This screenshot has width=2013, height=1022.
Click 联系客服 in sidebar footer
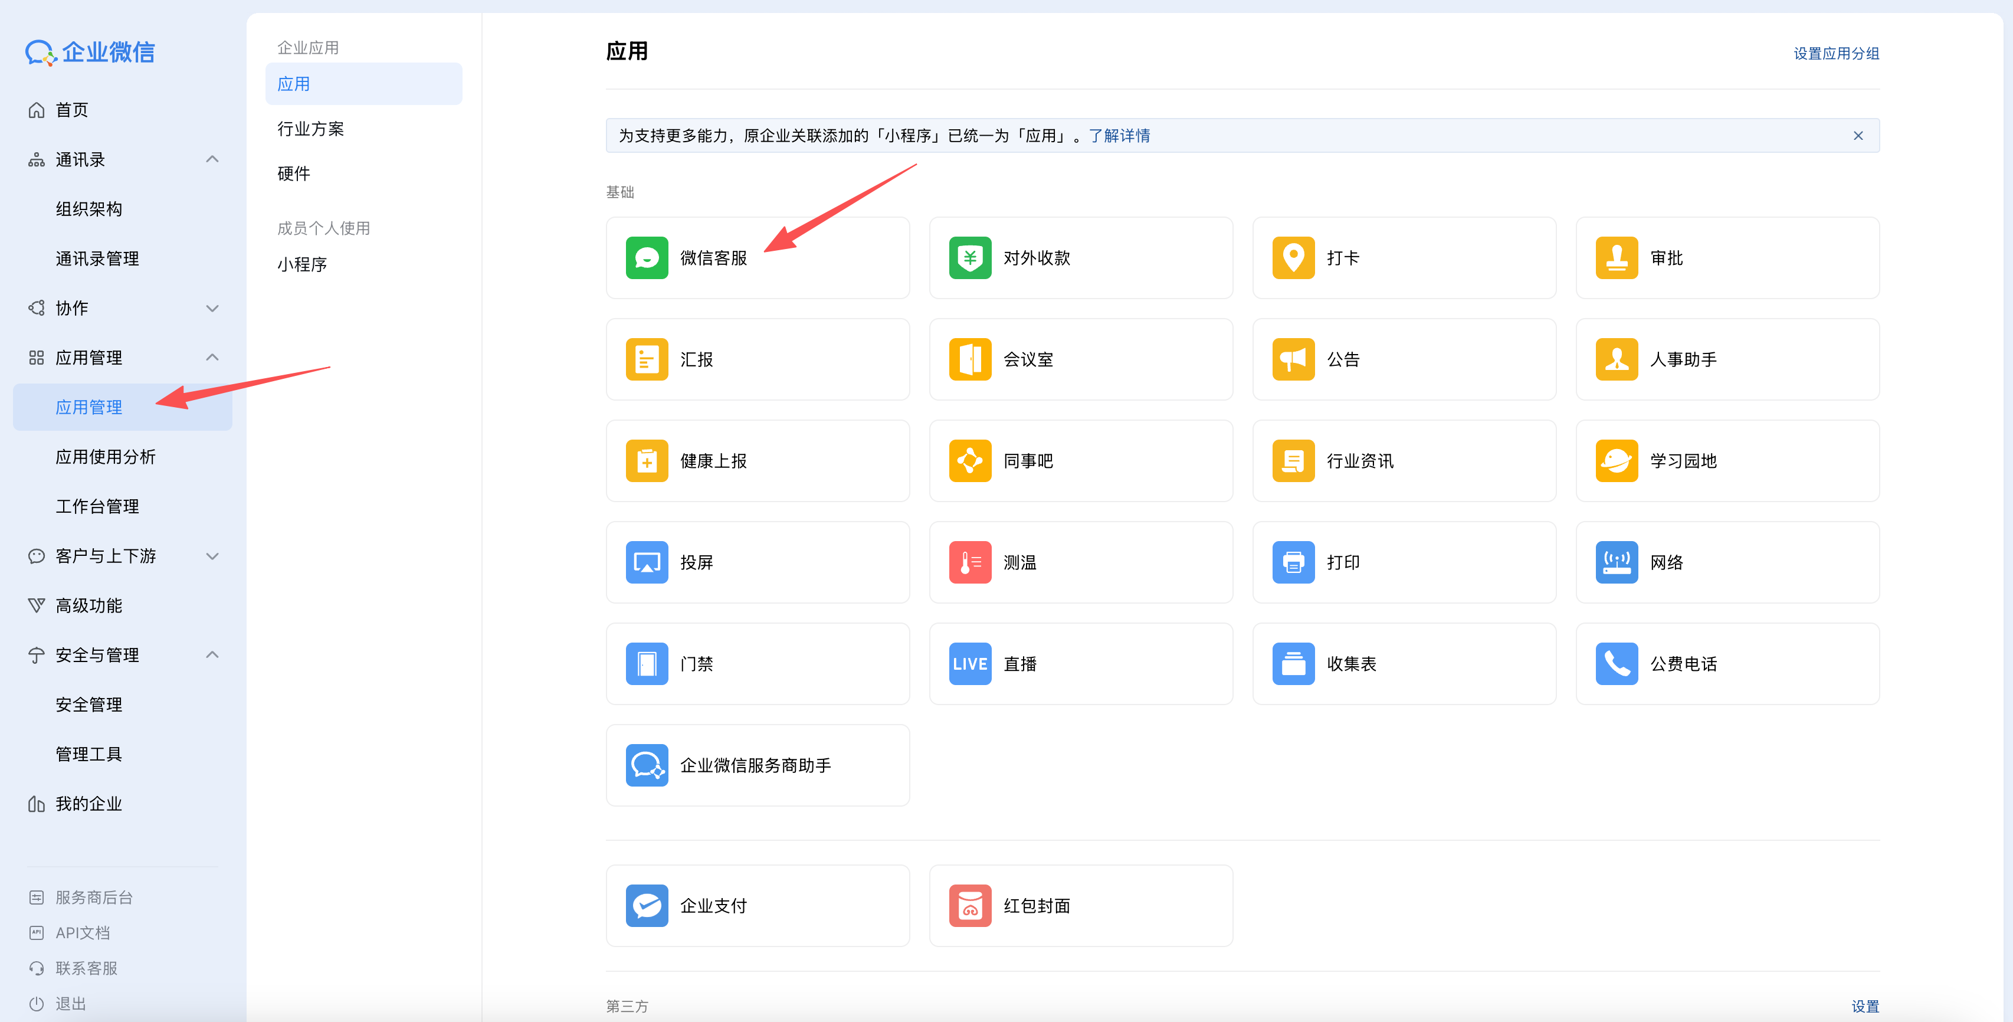pos(86,968)
